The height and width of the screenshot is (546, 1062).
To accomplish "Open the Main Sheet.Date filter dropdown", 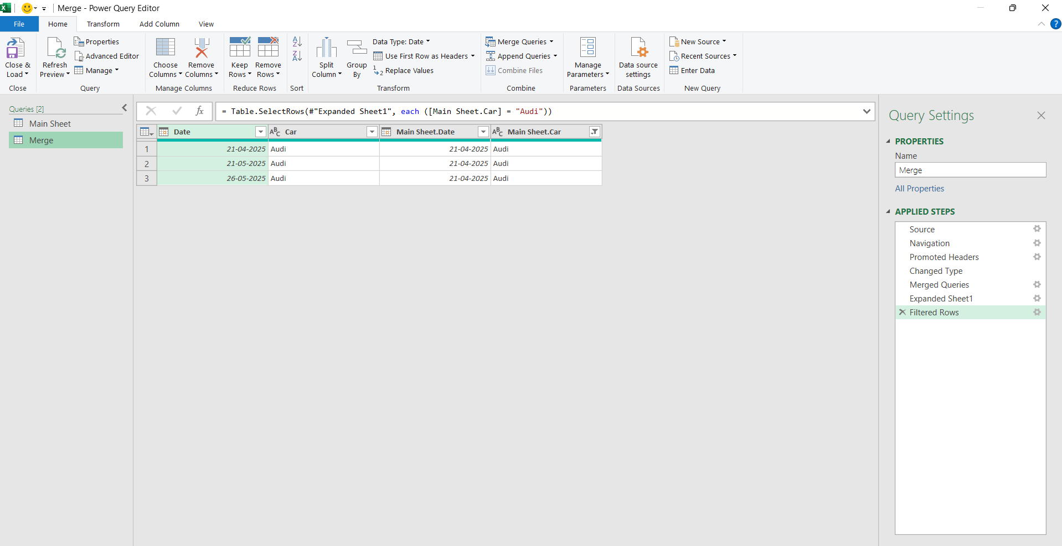I will tap(483, 132).
